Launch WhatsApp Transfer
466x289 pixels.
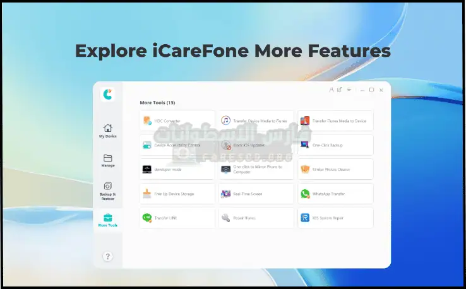(335, 194)
